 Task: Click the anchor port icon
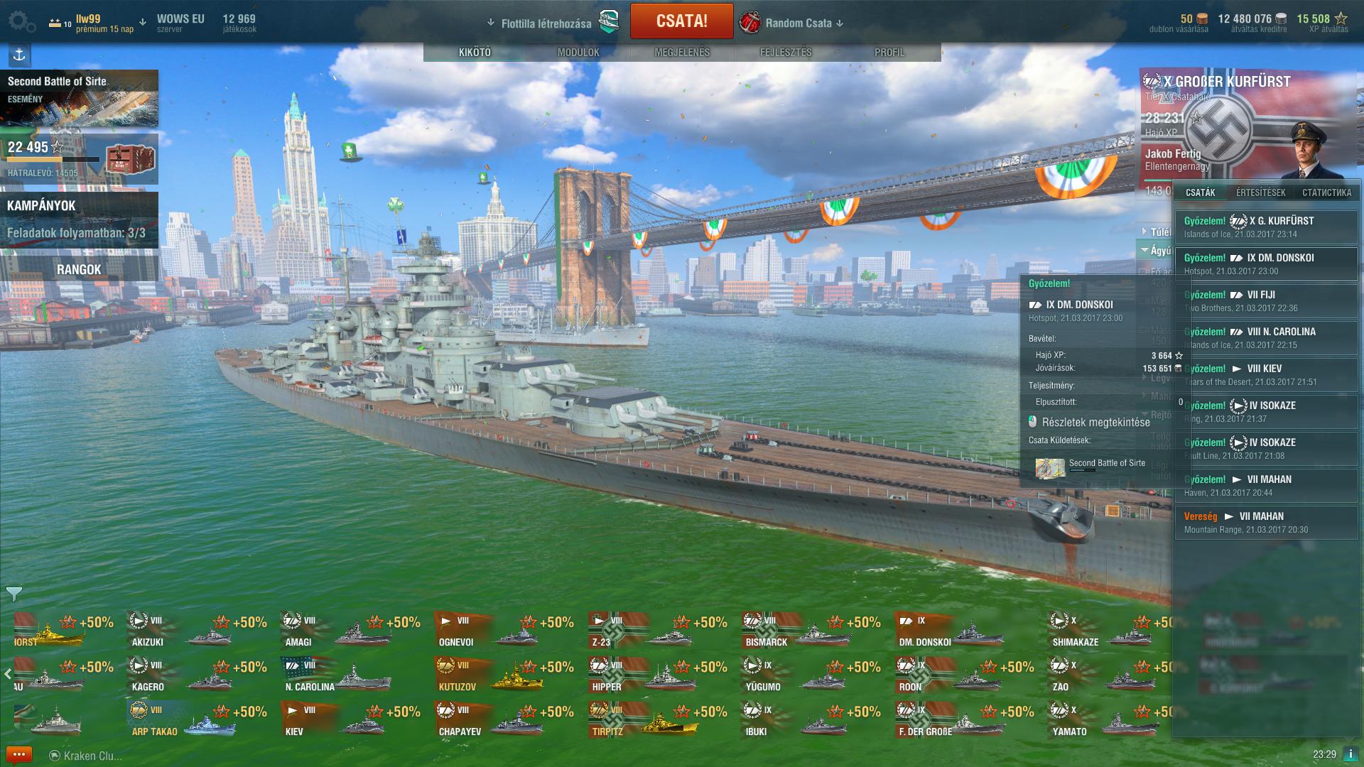[x=19, y=55]
